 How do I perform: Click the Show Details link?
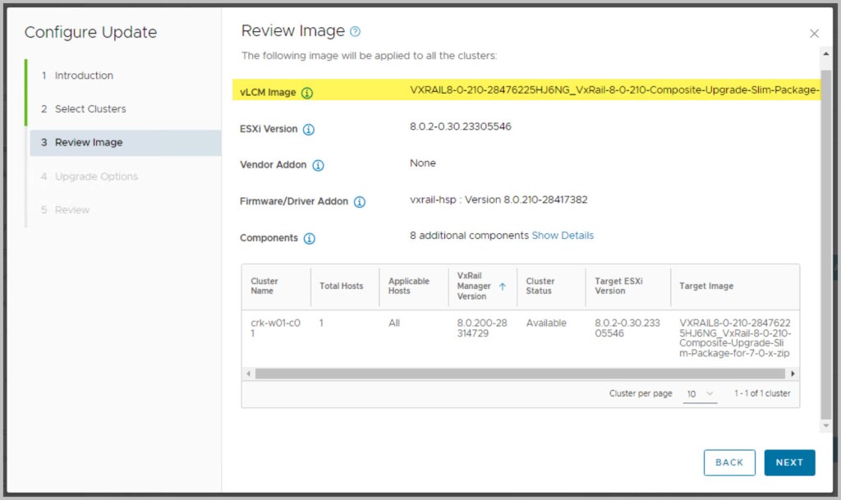point(563,236)
